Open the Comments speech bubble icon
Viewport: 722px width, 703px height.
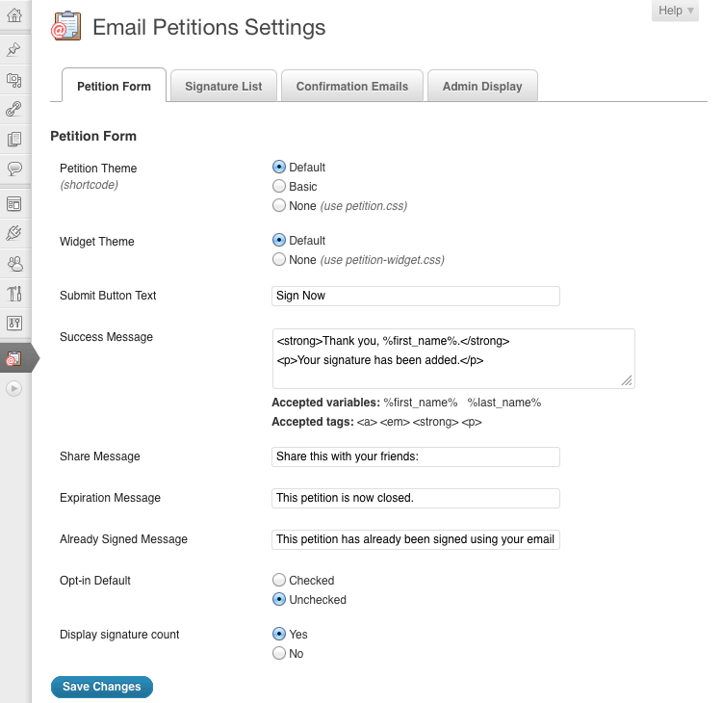click(x=14, y=169)
